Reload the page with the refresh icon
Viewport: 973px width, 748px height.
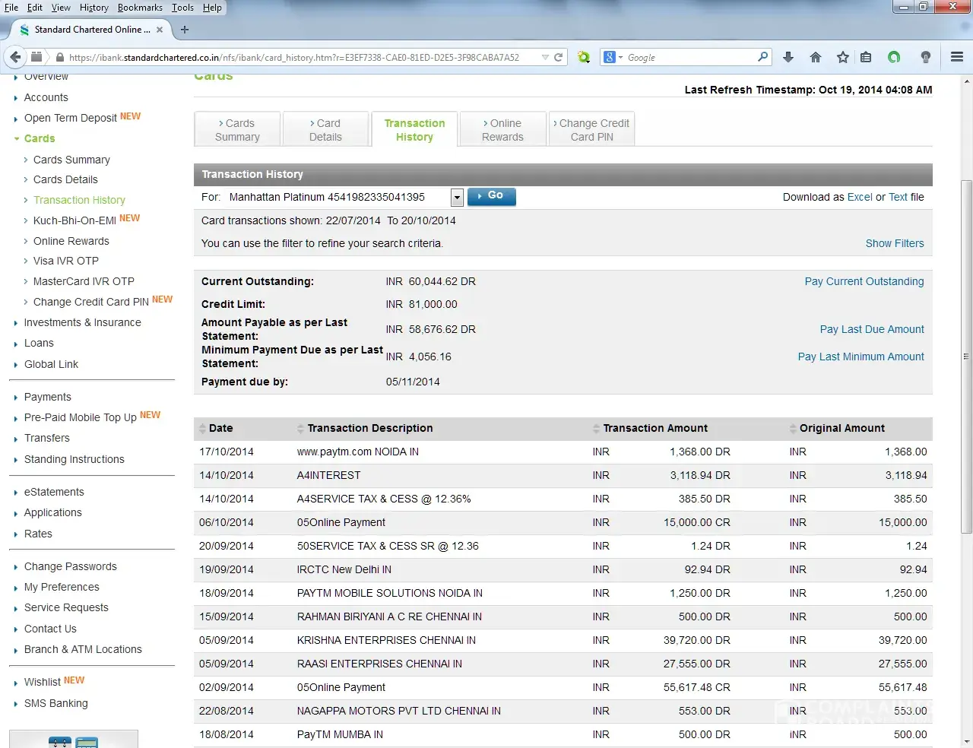pyautogui.click(x=559, y=57)
